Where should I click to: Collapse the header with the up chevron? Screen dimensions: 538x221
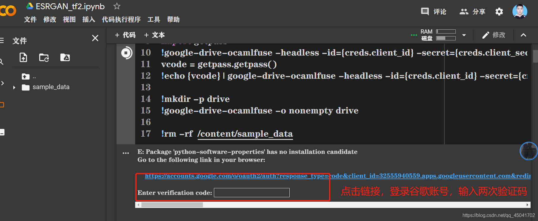click(x=523, y=35)
